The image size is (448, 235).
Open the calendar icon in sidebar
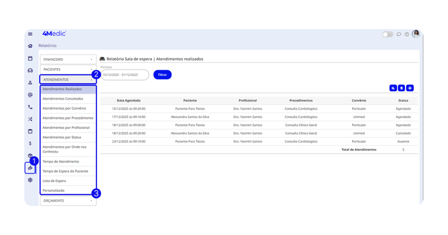pos(30,58)
